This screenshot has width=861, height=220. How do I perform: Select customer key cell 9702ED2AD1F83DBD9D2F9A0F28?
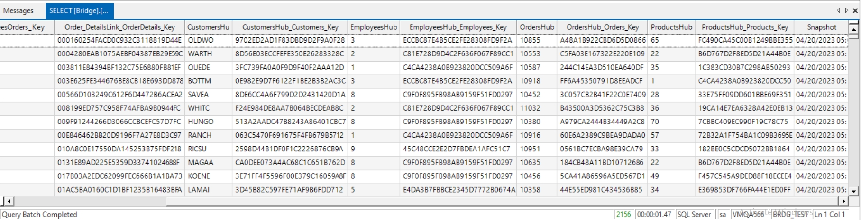coord(290,40)
